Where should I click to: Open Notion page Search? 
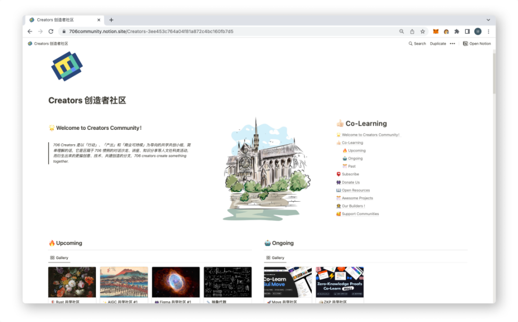[417, 44]
